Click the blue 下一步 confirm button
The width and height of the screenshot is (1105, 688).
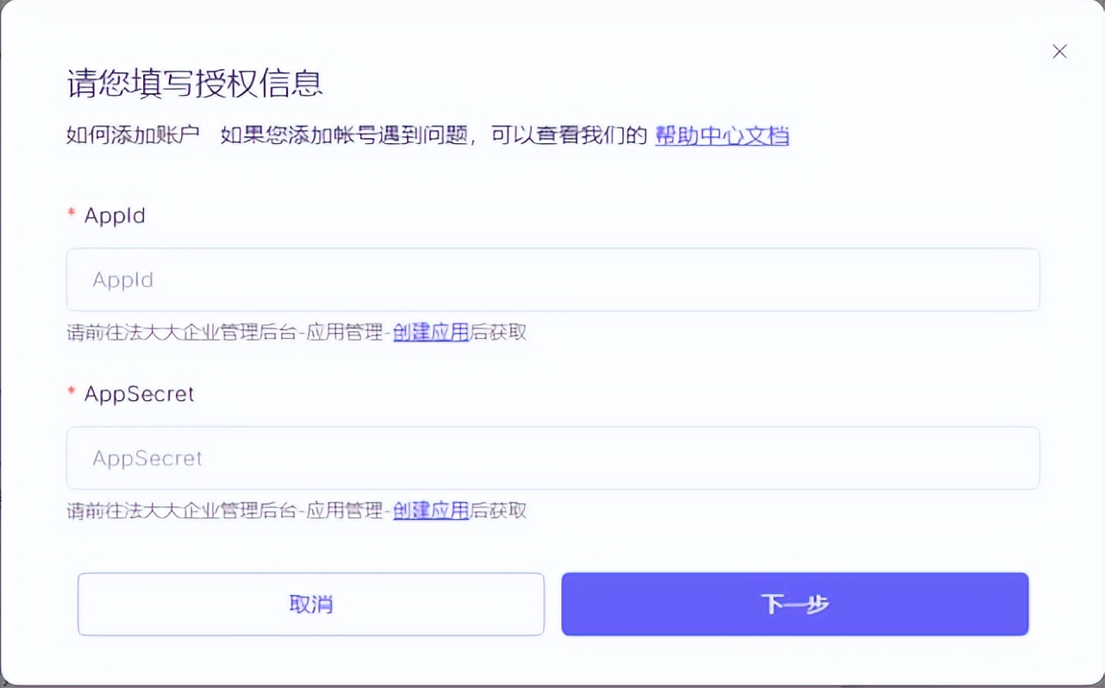[x=795, y=604]
